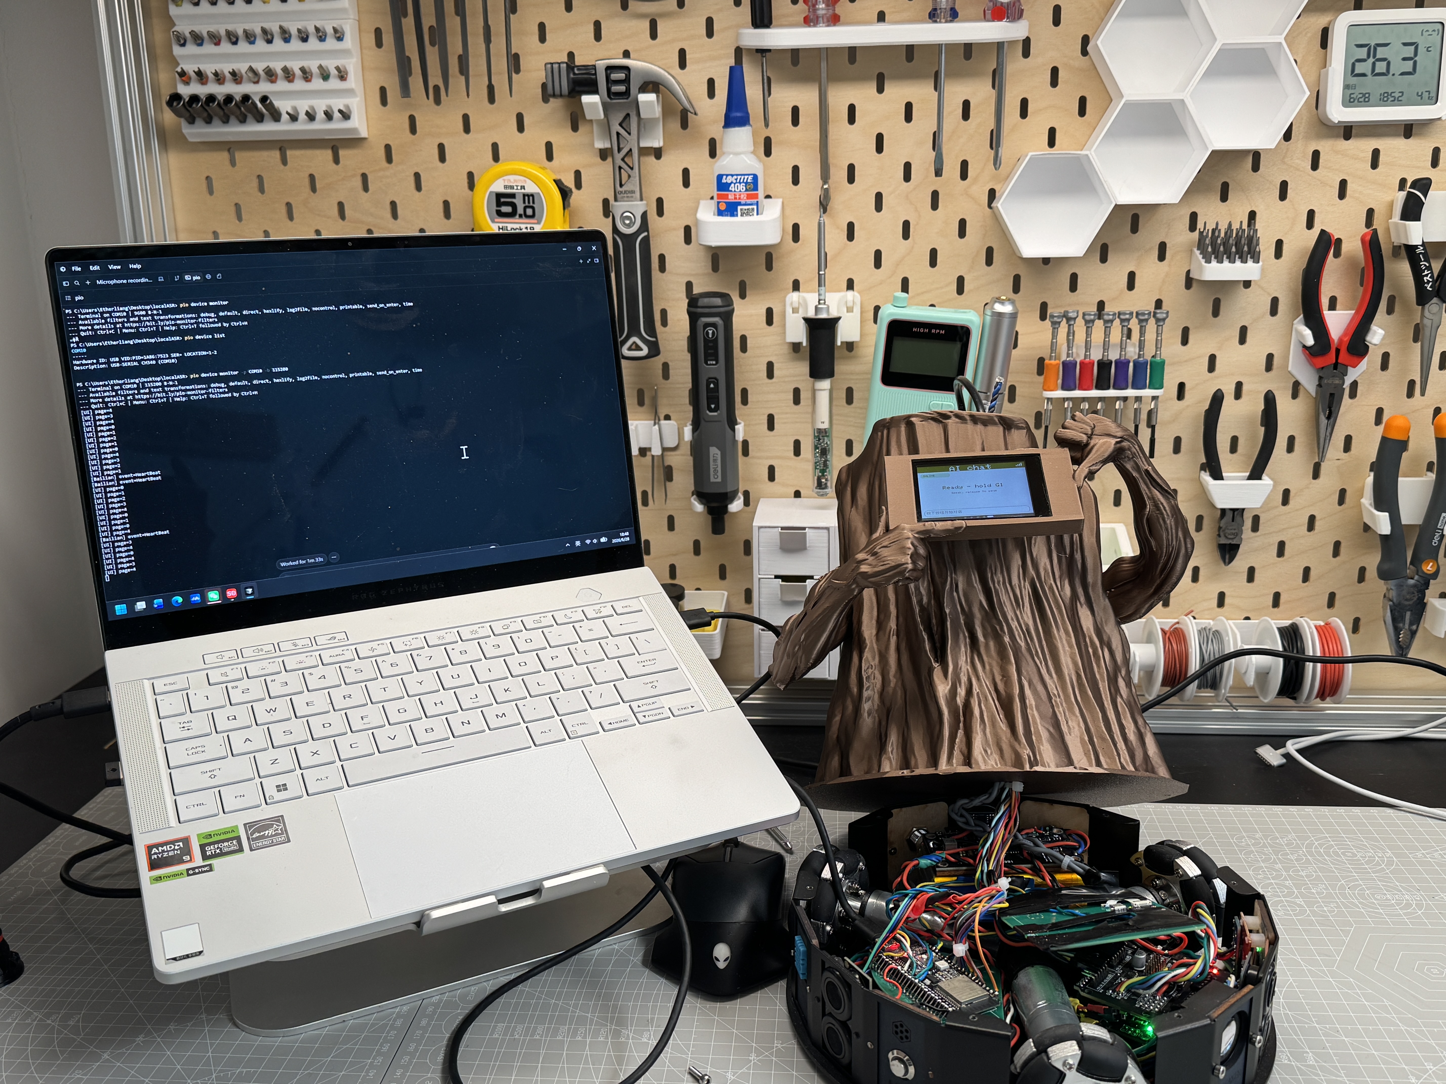
Task: Open the View menu
Action: pyautogui.click(x=114, y=267)
